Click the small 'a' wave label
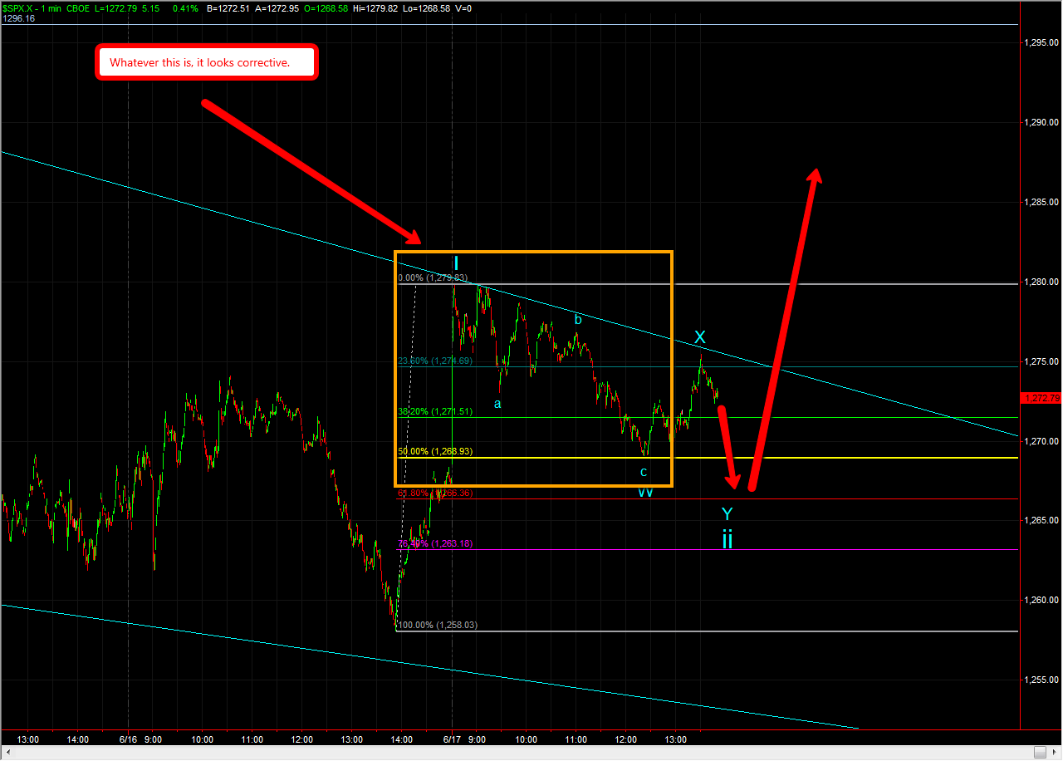Viewport: 1063px width, 761px height. 497,404
